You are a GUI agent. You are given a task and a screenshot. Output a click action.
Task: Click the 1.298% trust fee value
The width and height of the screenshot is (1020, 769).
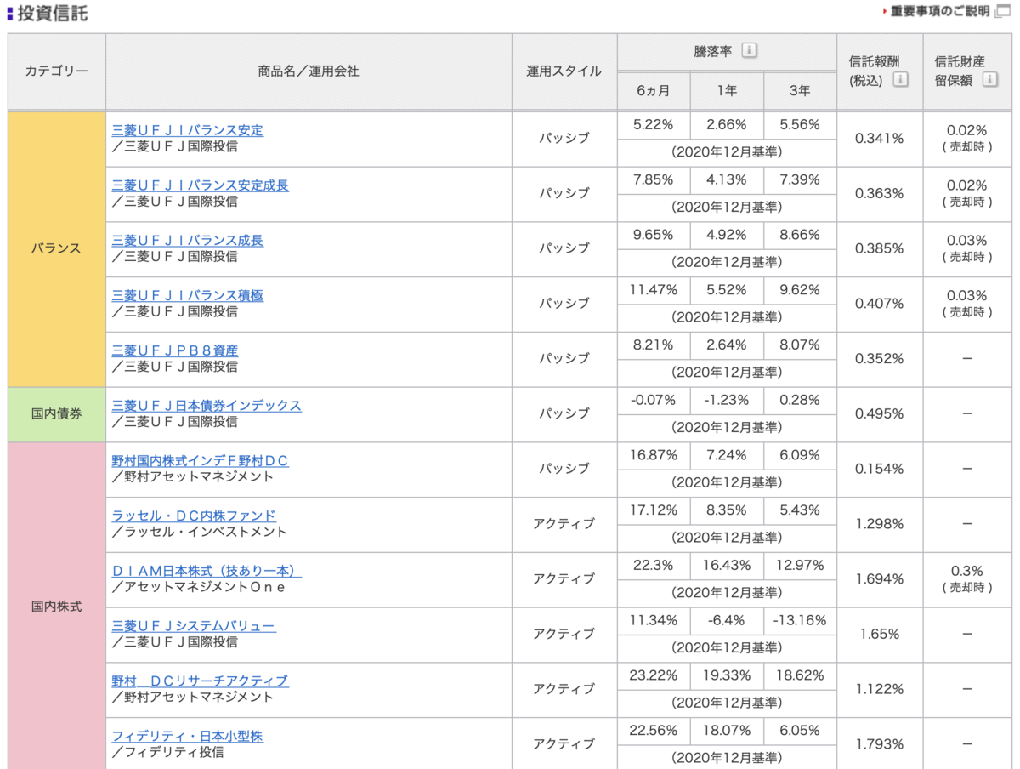tap(880, 524)
